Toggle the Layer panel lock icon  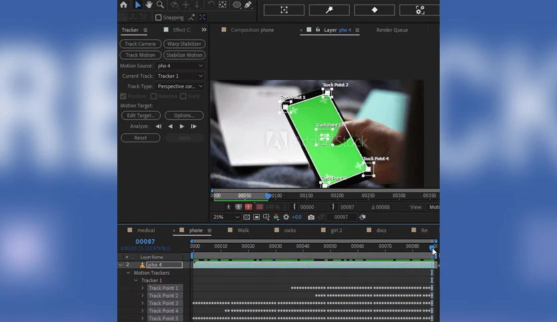click(x=318, y=30)
